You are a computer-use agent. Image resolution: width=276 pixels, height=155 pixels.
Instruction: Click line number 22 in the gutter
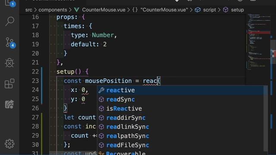pyautogui.click(x=35, y=72)
